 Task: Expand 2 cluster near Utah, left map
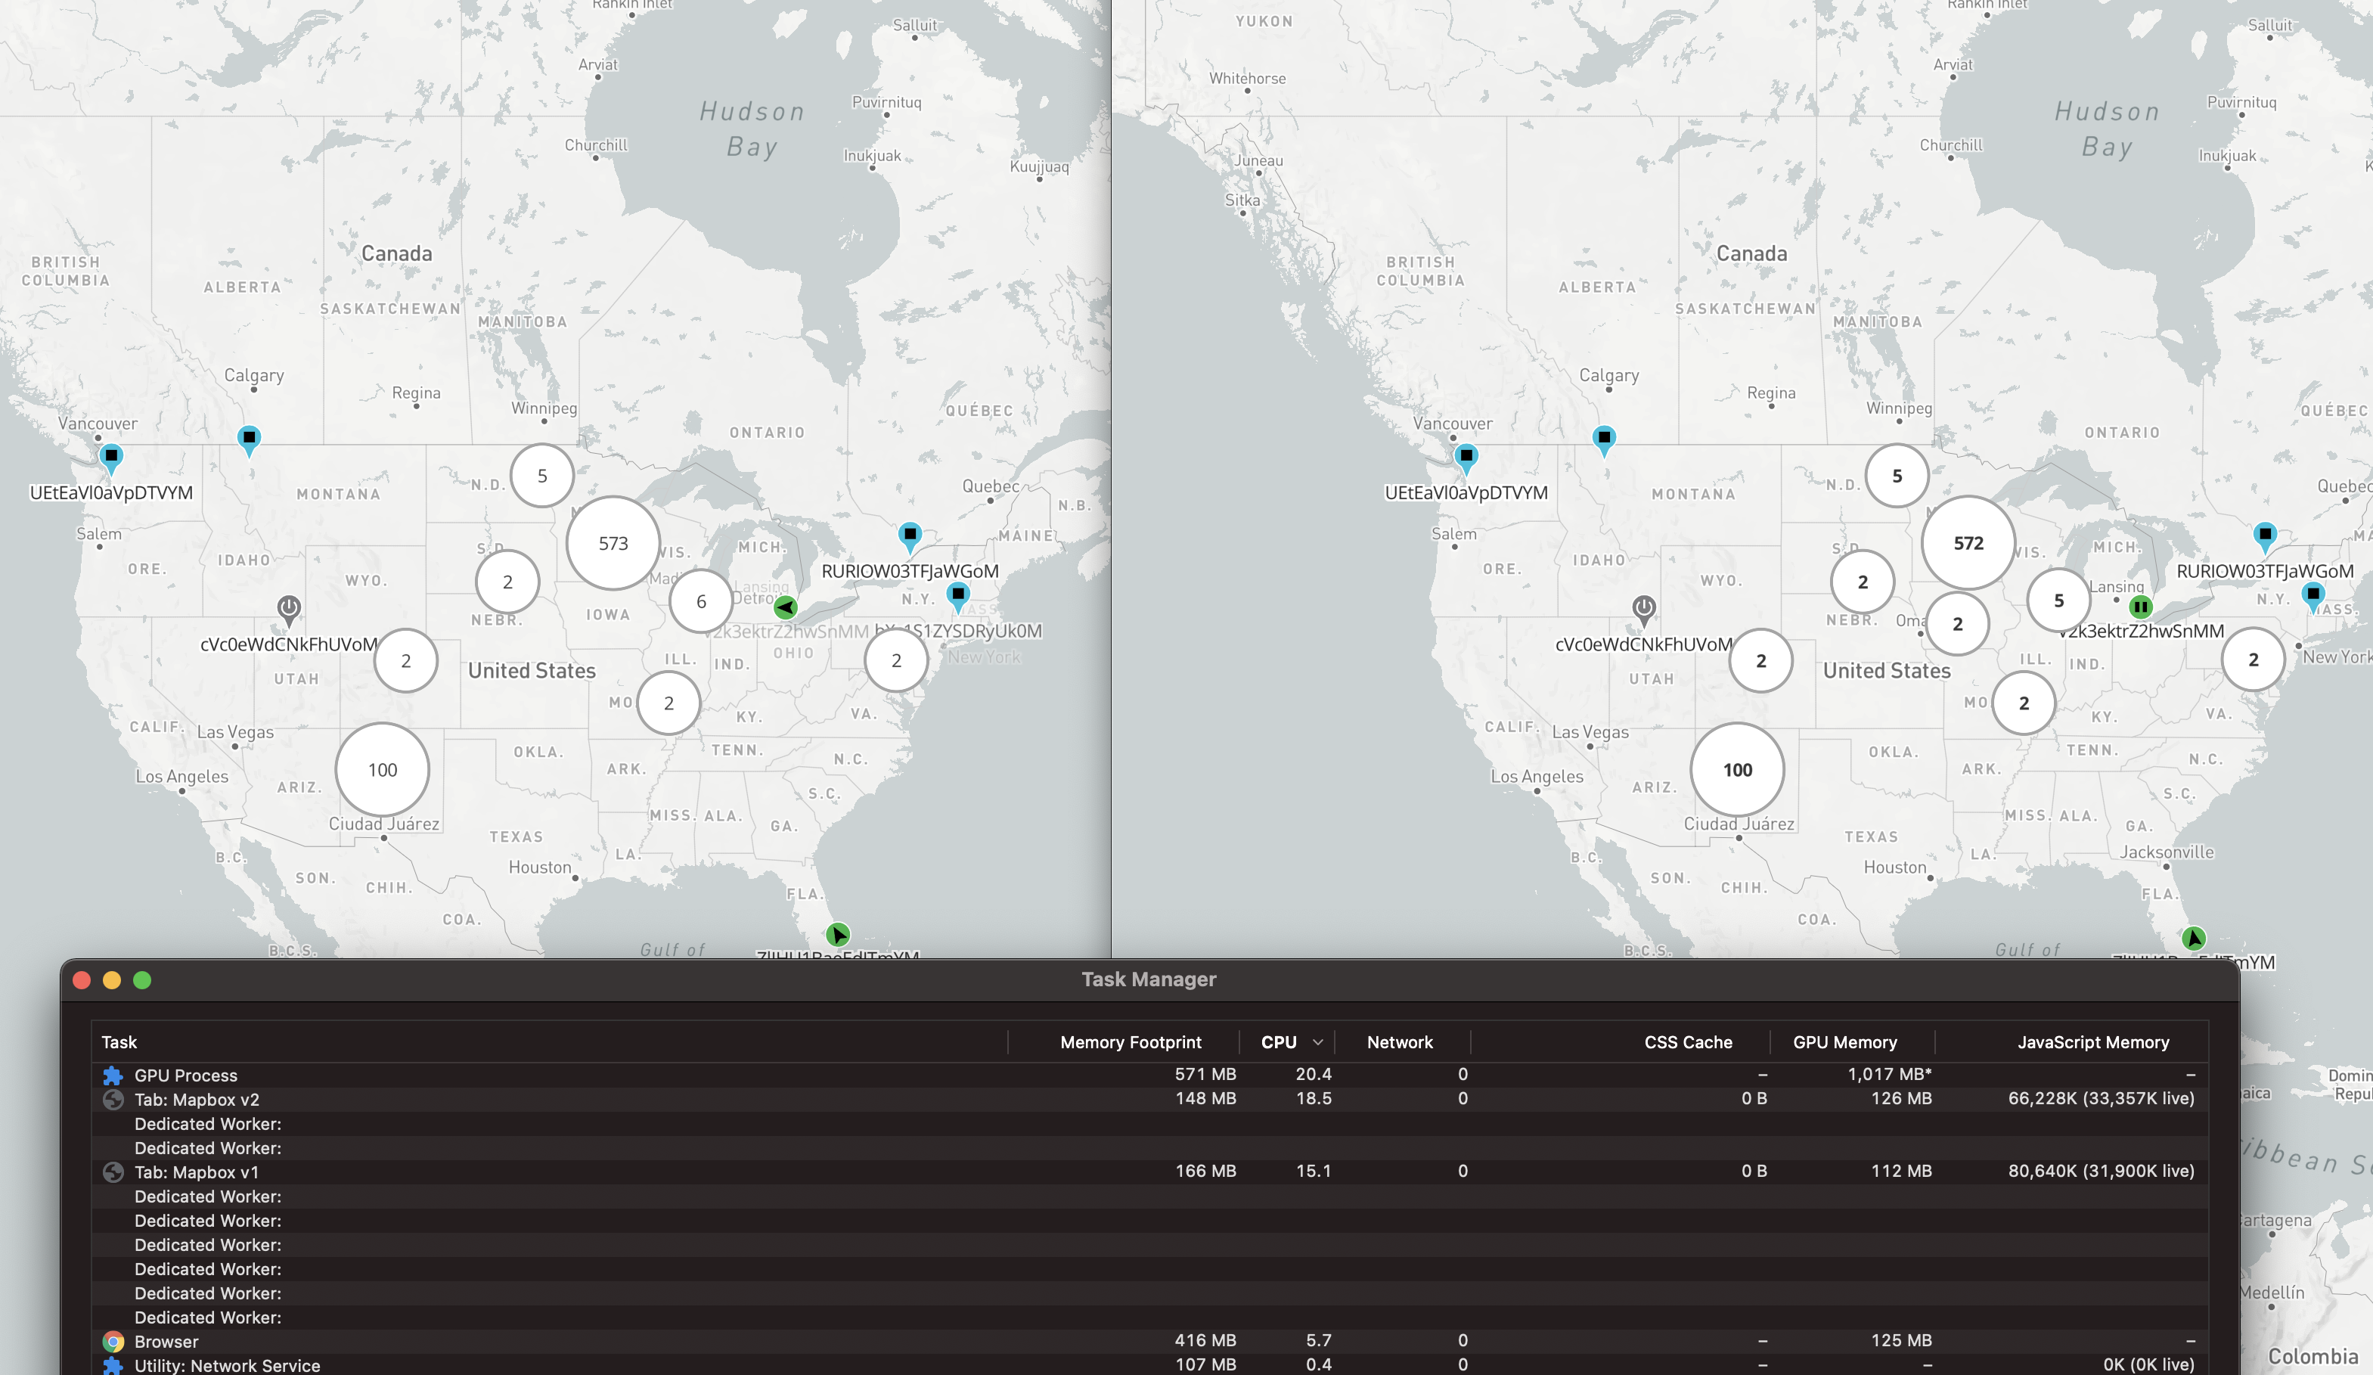(x=406, y=661)
